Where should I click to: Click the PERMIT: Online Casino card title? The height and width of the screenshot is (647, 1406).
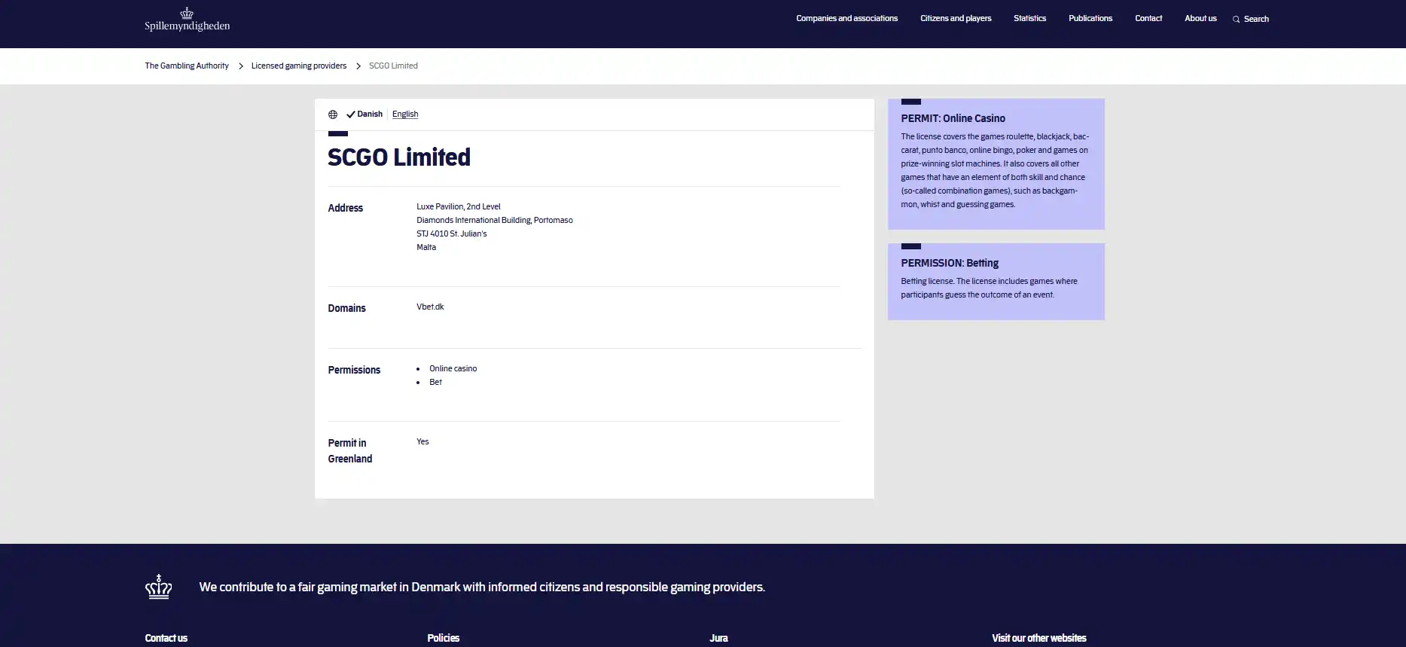click(x=953, y=118)
